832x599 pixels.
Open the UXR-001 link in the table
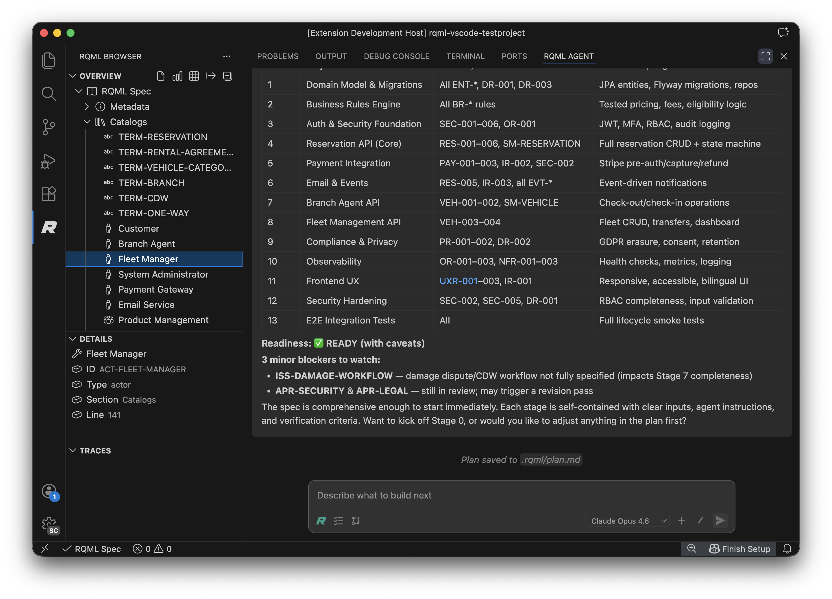458,281
